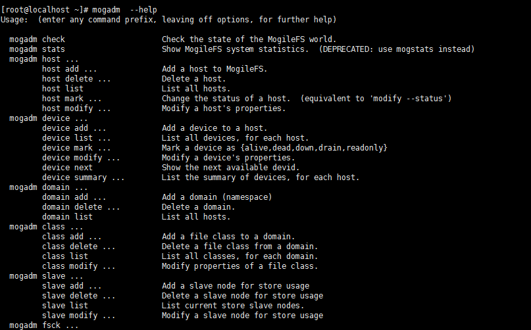Click 'class add ...' subcommand text
531x330 pixels.
pos(72,237)
